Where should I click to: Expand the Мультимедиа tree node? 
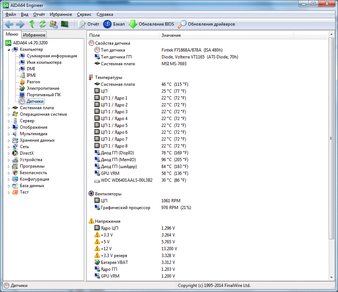pyautogui.click(x=9, y=134)
